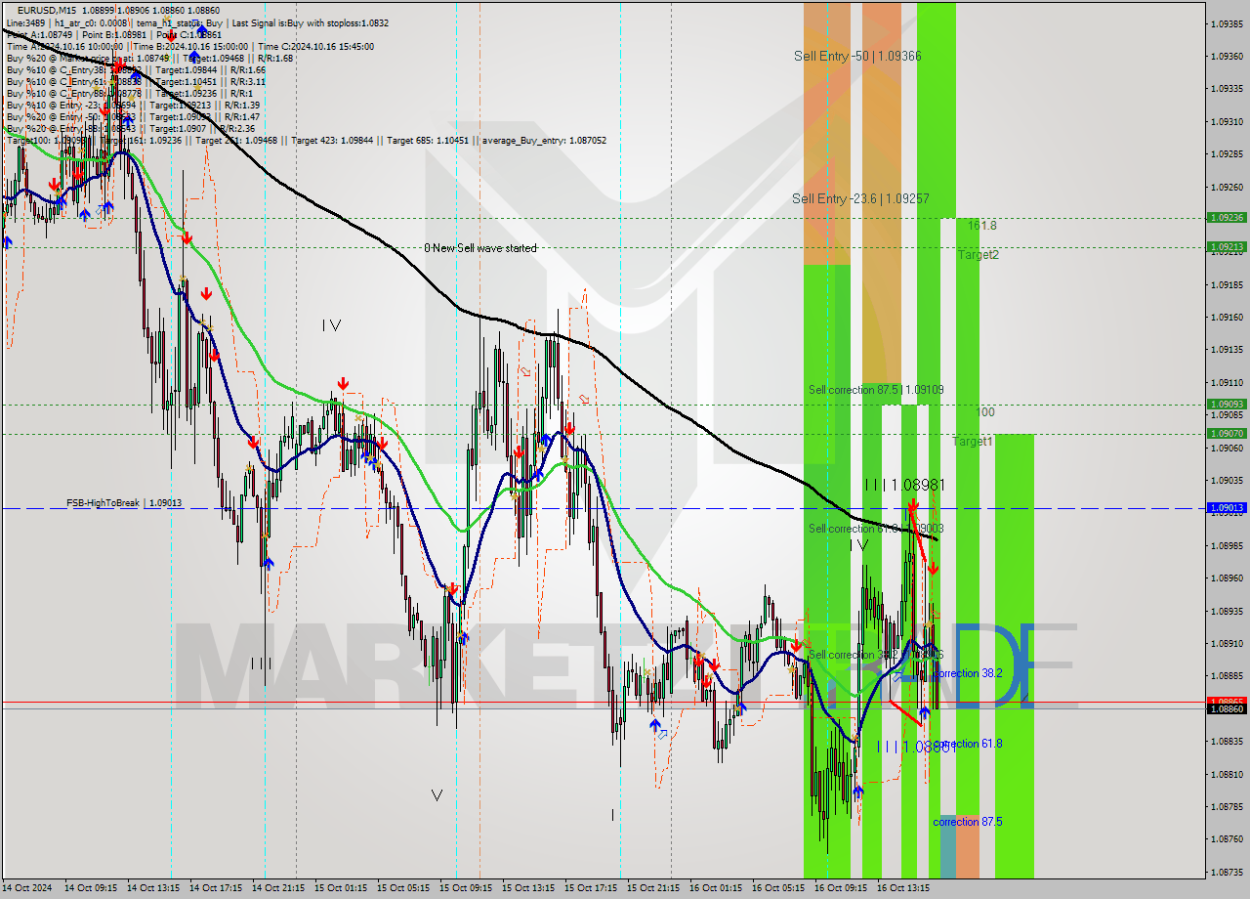This screenshot has height=899, width=1250.
Task: Select the 1.09310 price scale value
Action: [1226, 121]
